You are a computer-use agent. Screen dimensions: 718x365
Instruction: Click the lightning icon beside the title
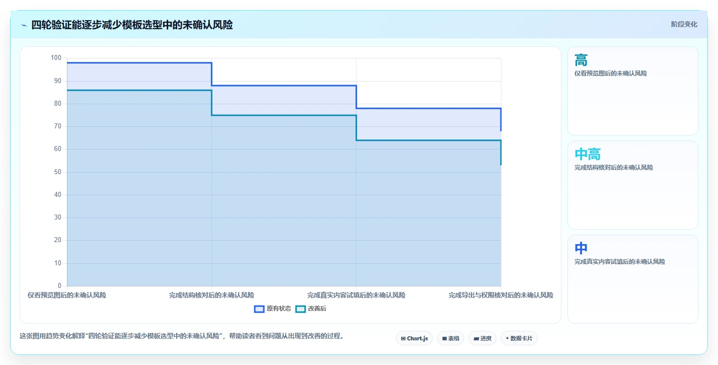coord(24,25)
